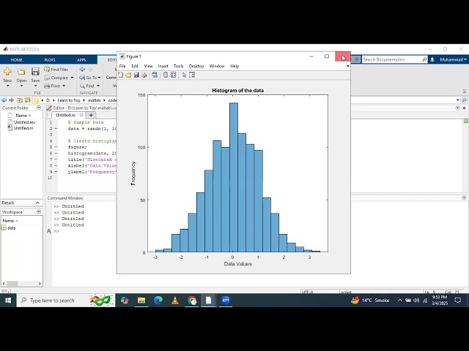Click the New script plus icon in MATLAB
469x351 pixels.
point(7,72)
